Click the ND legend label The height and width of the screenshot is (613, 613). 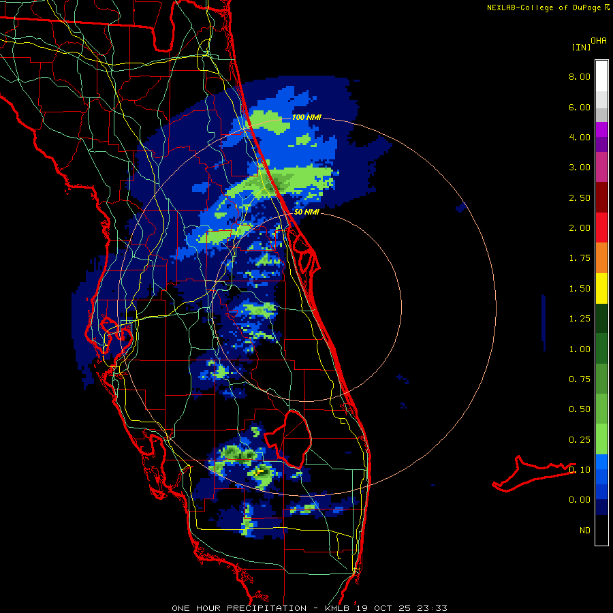585,531
